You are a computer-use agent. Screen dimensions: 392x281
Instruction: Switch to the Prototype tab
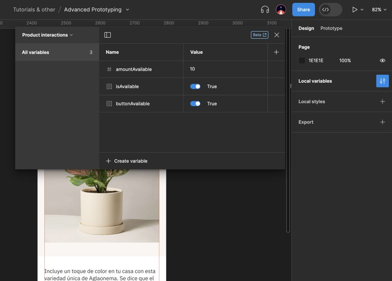coord(331,28)
